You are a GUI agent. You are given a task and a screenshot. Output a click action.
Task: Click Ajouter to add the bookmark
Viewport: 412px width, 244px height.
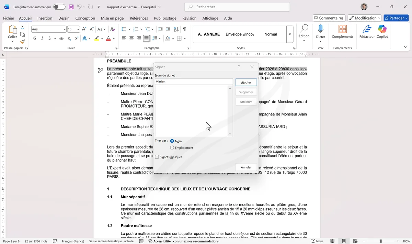[x=245, y=82]
